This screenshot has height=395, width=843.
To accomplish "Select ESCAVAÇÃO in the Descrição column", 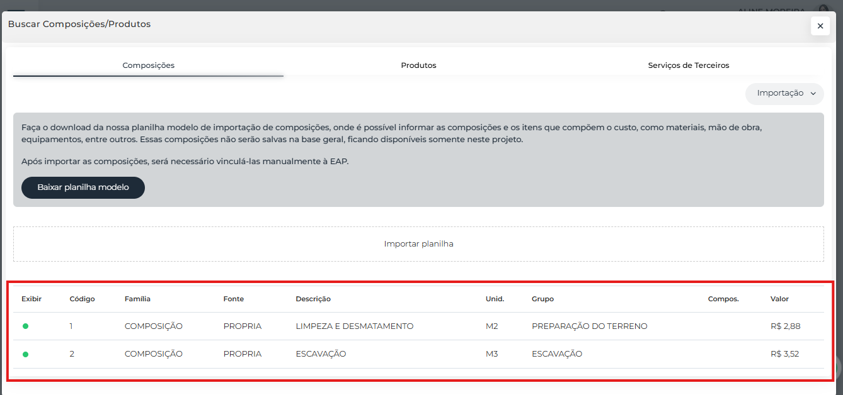I will tap(321, 354).
